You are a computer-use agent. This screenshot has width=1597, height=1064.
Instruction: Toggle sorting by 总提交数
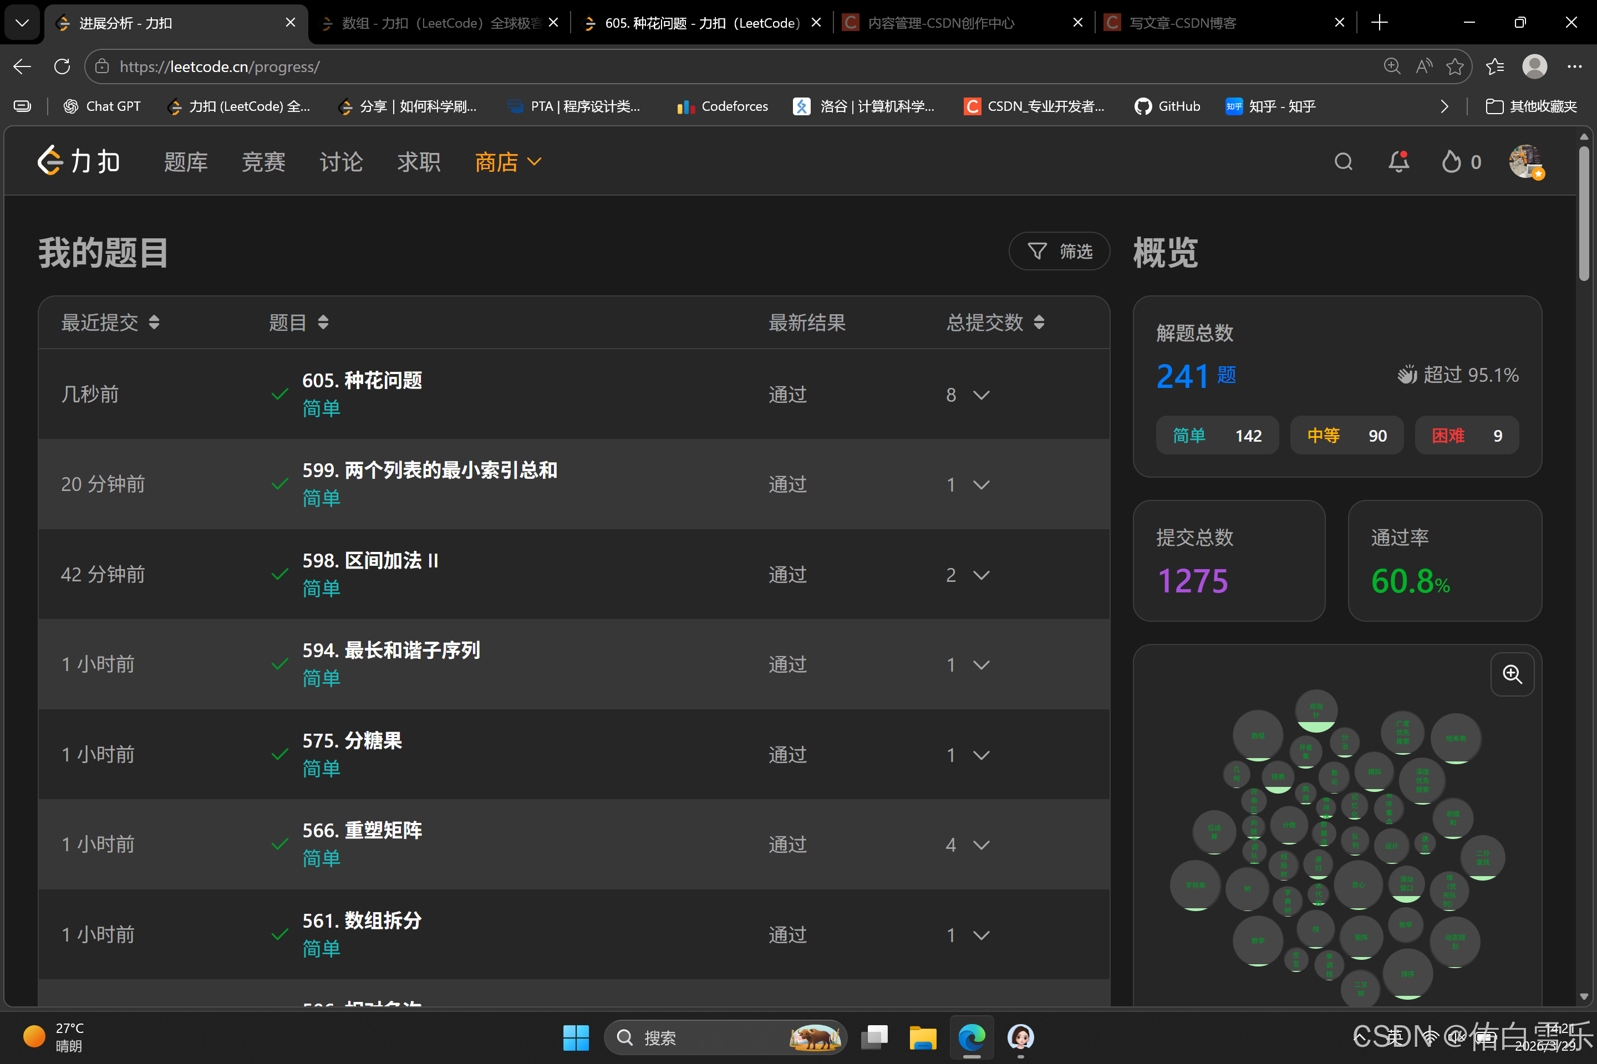click(x=1039, y=323)
